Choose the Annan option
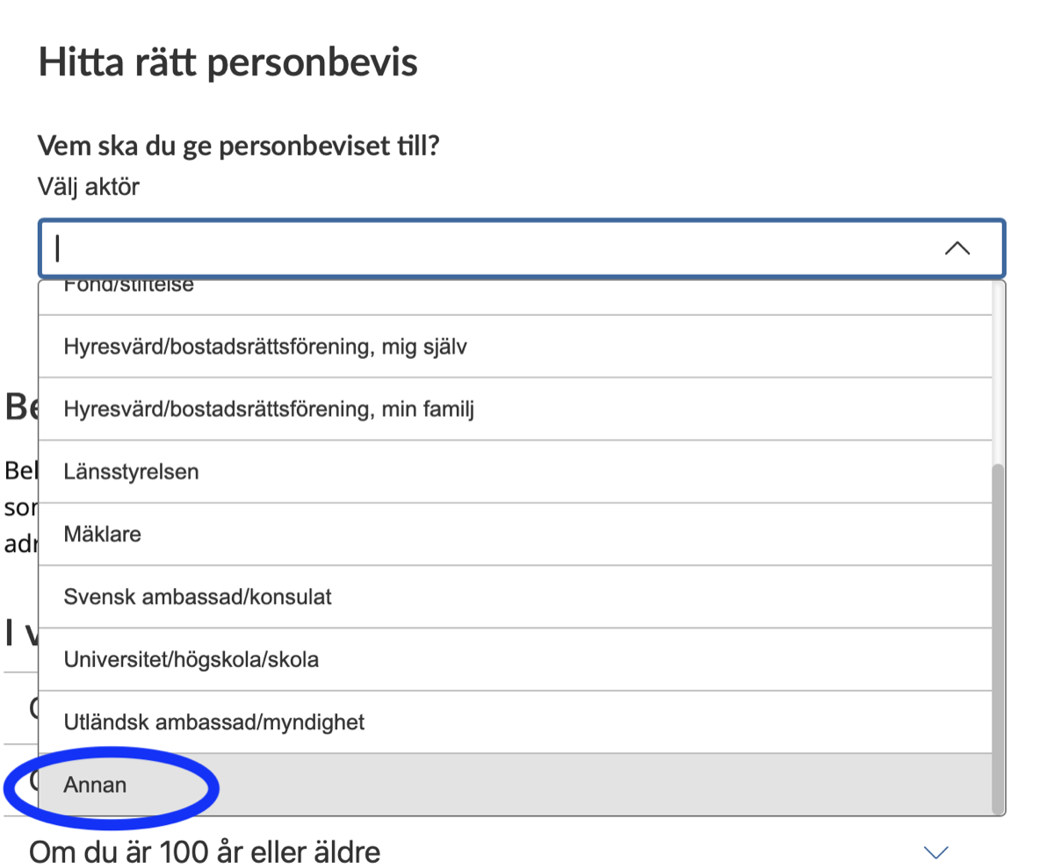Screen dimensions: 1054x868 tap(515, 785)
